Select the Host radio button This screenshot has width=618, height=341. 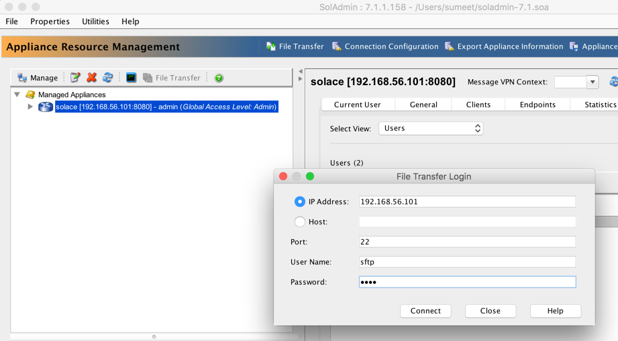pos(299,222)
